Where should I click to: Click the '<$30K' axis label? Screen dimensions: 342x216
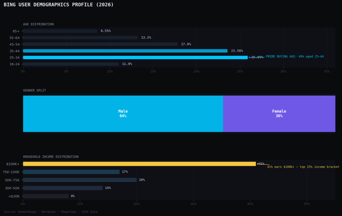pyautogui.click(x=14, y=196)
